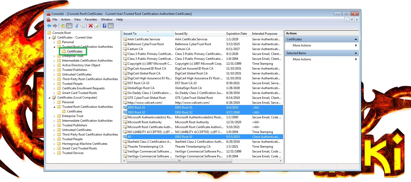This screenshot has width=411, height=182.
Task: Expand Active Directory User Object node
Action: coord(54,65)
